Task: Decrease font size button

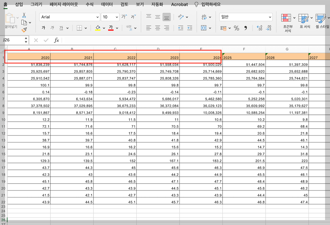Action: [x=133, y=16]
